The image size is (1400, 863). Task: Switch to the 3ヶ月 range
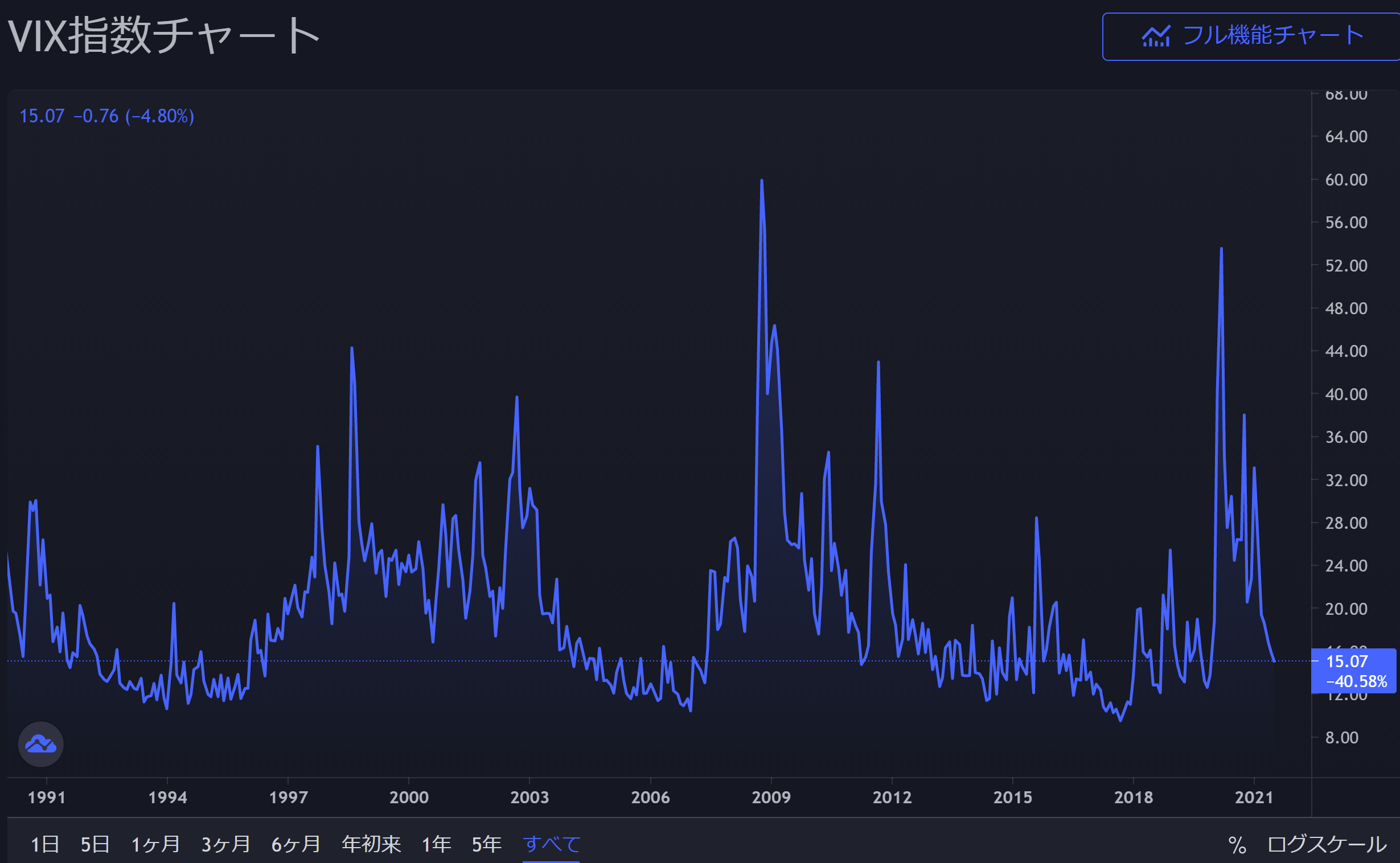tap(225, 844)
